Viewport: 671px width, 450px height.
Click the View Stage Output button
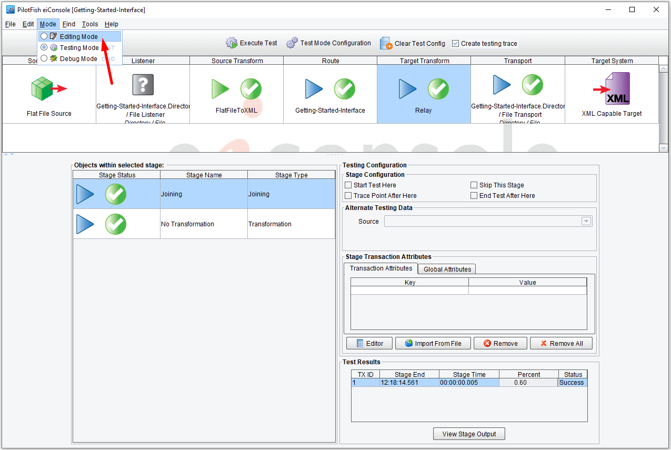[469, 434]
